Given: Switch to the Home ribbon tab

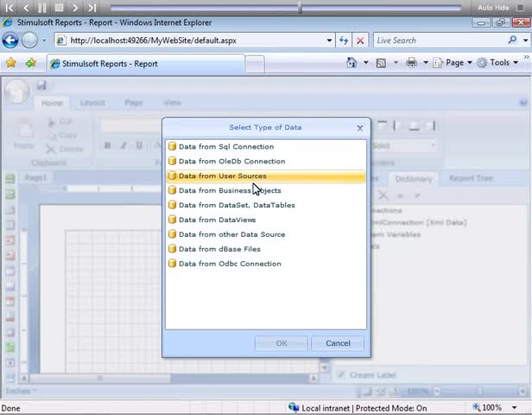Looking at the screenshot, I should [52, 103].
